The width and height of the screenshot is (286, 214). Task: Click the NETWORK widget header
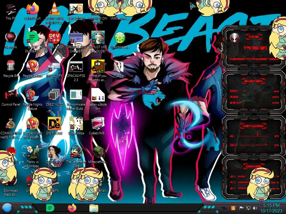pos(253,126)
